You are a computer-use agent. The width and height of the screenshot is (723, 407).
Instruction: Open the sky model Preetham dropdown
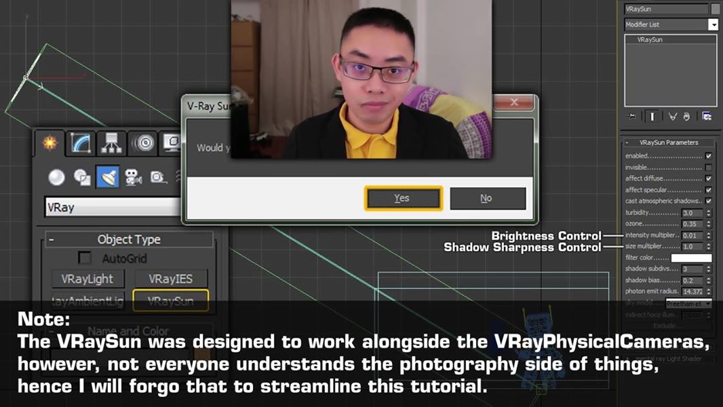tap(689, 304)
